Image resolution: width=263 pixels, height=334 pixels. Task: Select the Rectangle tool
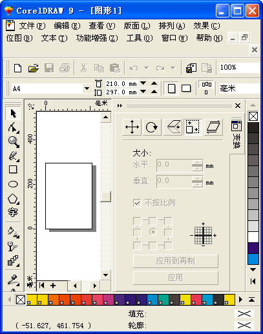click(x=13, y=169)
